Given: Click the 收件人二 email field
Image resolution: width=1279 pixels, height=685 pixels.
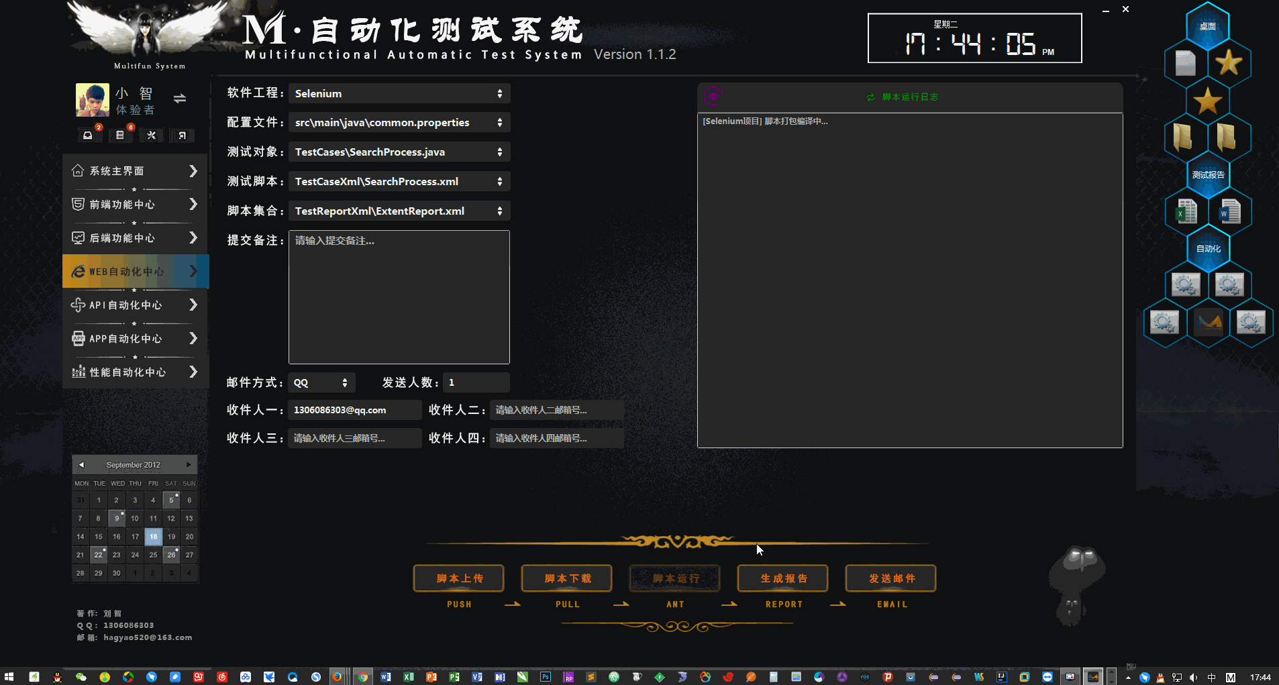Looking at the screenshot, I should click(x=556, y=410).
